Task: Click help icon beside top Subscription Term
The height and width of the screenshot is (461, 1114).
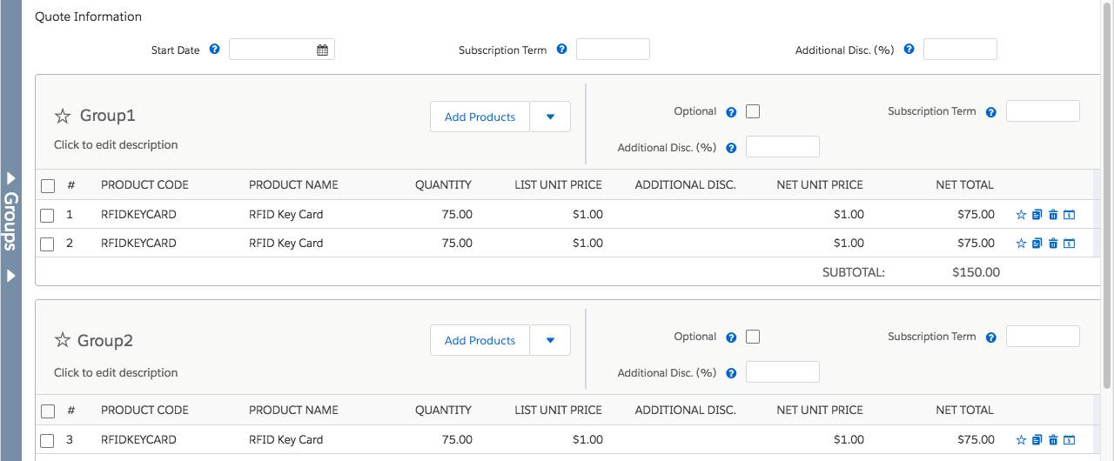Action: [x=561, y=50]
